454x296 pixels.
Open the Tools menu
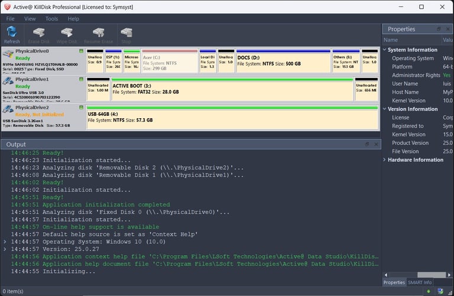point(51,19)
